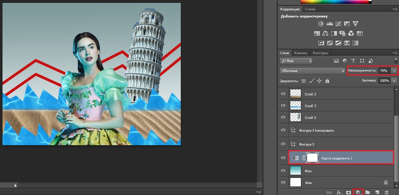This screenshot has width=399, height=195.
Task: Open the Обычные blend mode dropdown
Action: tap(312, 70)
